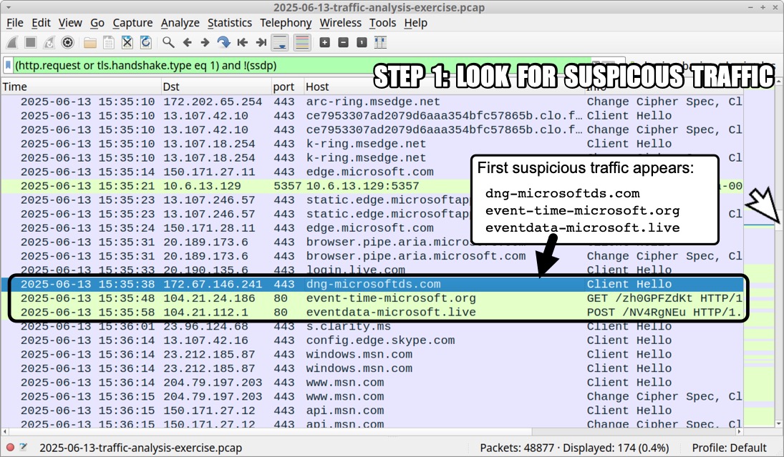The height and width of the screenshot is (457, 784).
Task: Restart the current capture
Action: (49, 43)
